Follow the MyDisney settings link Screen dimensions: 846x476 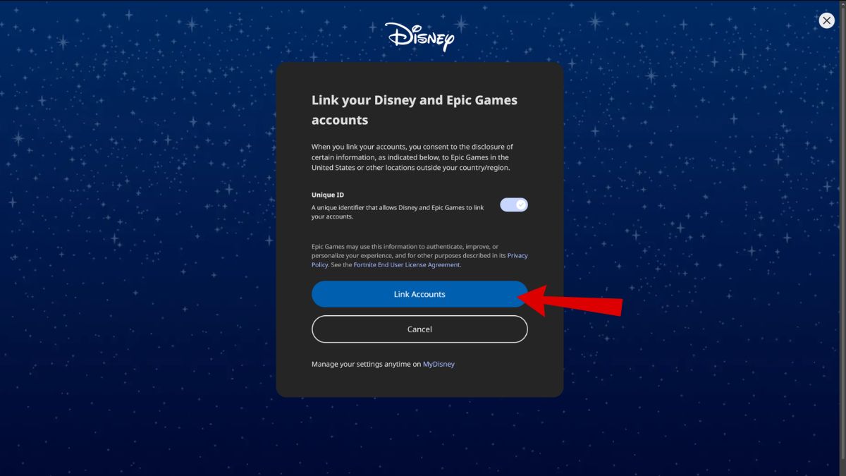click(439, 365)
